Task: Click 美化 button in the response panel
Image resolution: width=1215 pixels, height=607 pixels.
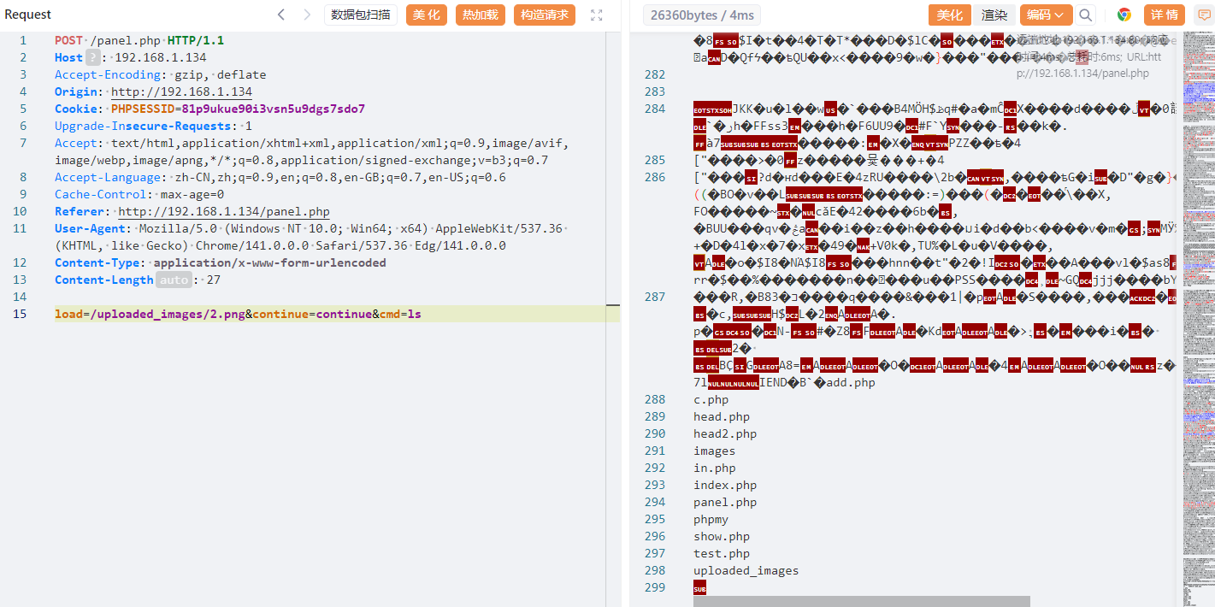Action: 949,15
